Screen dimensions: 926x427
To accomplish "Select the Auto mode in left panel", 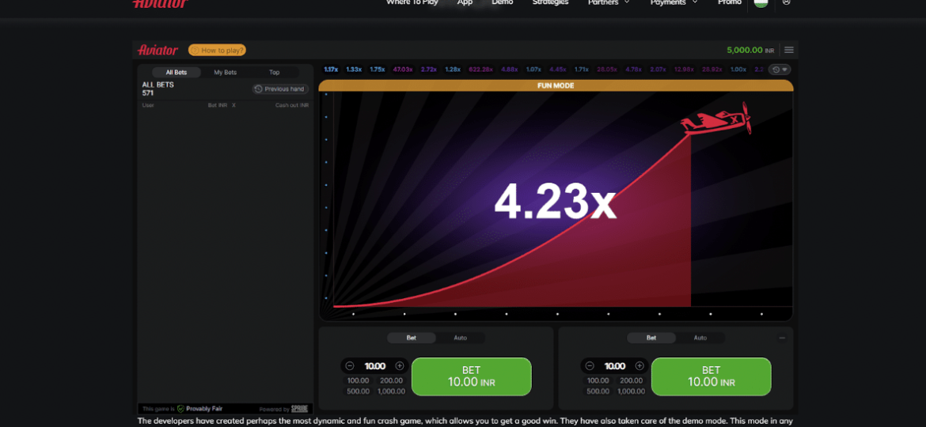I will pyautogui.click(x=460, y=338).
